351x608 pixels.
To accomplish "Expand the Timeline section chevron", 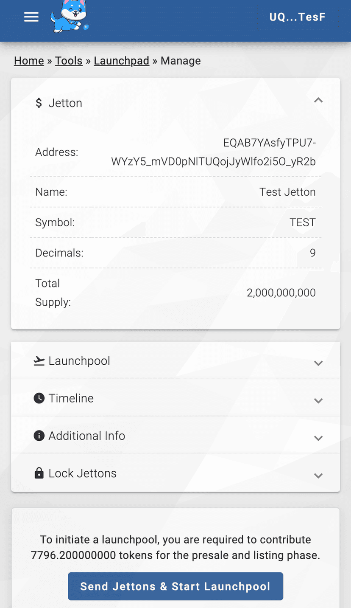I will (318, 400).
